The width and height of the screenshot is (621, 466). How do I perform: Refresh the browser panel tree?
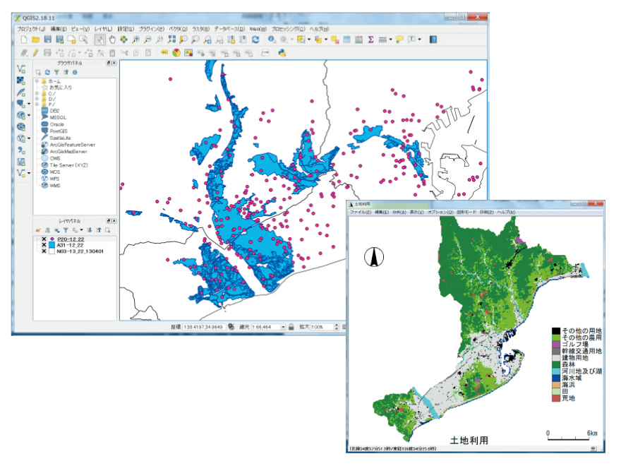tap(47, 72)
